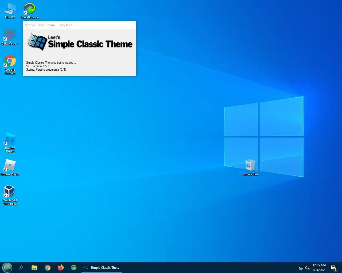Launch Firefox from the taskbar
The image size is (342, 273).
61,268
